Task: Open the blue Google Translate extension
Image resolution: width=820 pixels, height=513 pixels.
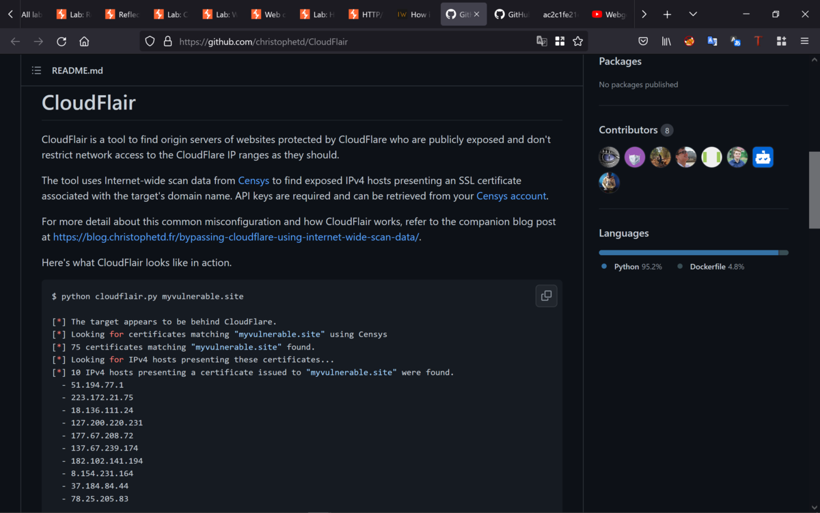Action: click(712, 41)
